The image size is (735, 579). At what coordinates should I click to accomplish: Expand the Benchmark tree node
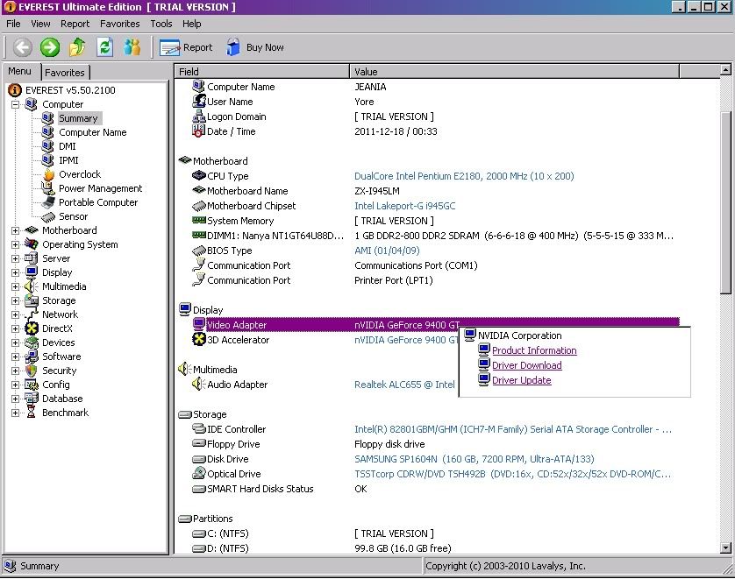coord(16,413)
